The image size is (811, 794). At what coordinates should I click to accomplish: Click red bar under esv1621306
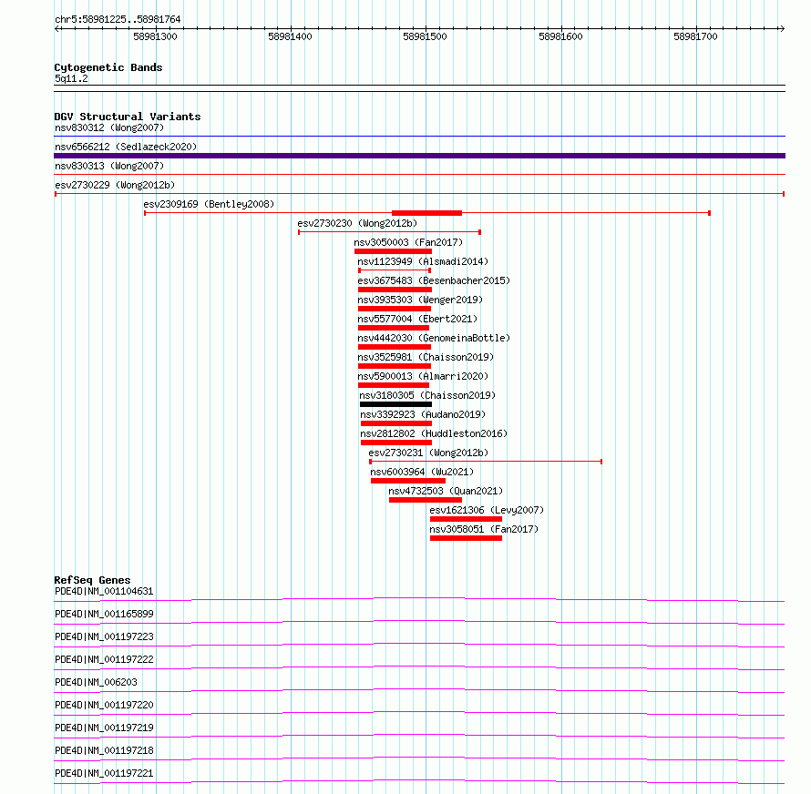466,519
